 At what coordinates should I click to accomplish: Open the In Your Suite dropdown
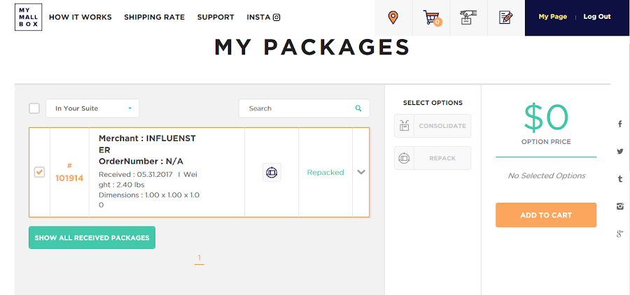(92, 108)
